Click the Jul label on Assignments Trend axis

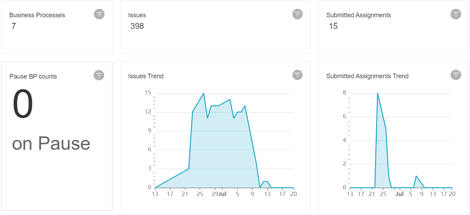pos(399,194)
